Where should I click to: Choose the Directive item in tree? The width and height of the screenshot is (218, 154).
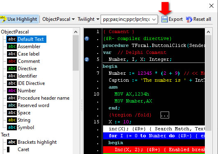tap(27, 69)
